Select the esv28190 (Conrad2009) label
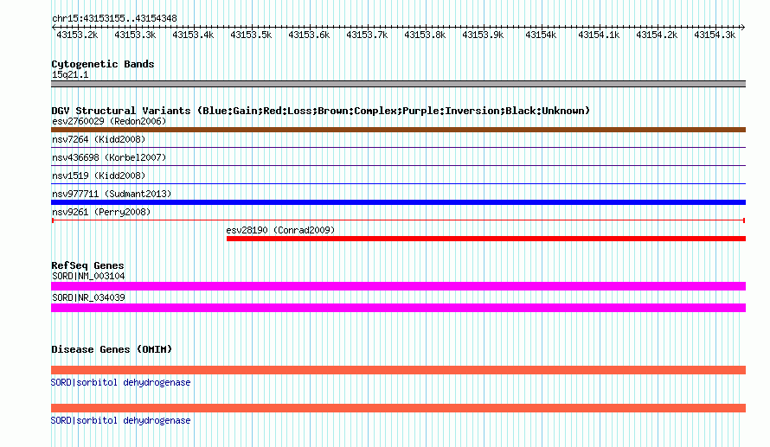The height and width of the screenshot is (447, 770). (280, 230)
